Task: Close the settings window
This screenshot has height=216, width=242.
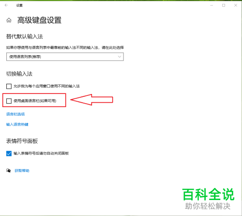Action: (236, 5)
